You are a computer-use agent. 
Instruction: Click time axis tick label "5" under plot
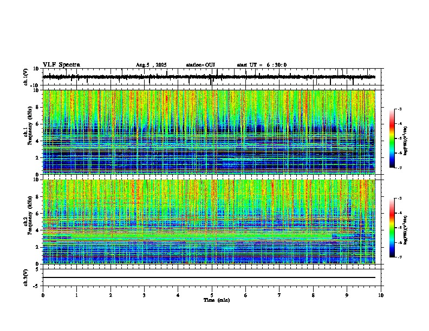[212, 295]
